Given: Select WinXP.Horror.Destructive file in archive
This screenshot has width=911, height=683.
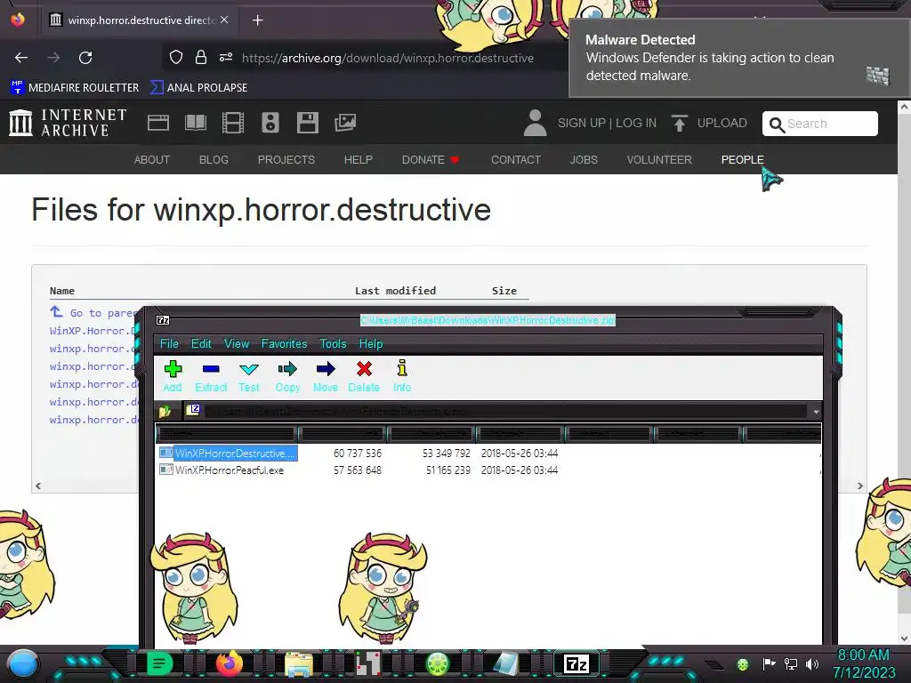Looking at the screenshot, I should (x=229, y=453).
